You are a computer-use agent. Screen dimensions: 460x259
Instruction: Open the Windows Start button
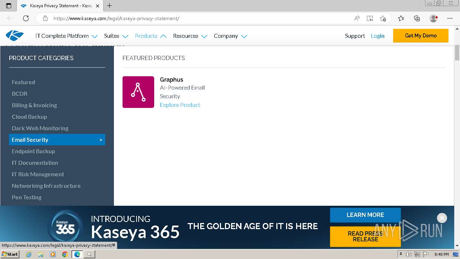(x=10, y=254)
